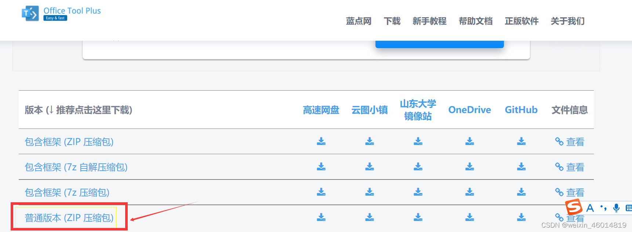Open the 帮助文档 menu item

tap(475, 21)
